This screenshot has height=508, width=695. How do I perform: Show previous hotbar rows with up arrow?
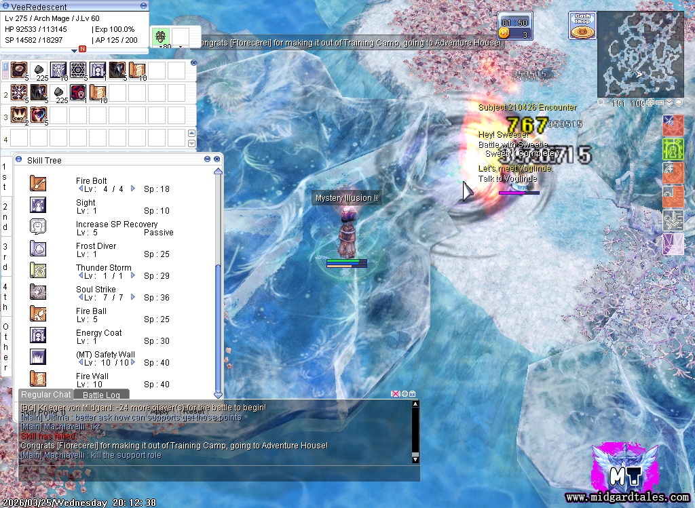tap(191, 134)
